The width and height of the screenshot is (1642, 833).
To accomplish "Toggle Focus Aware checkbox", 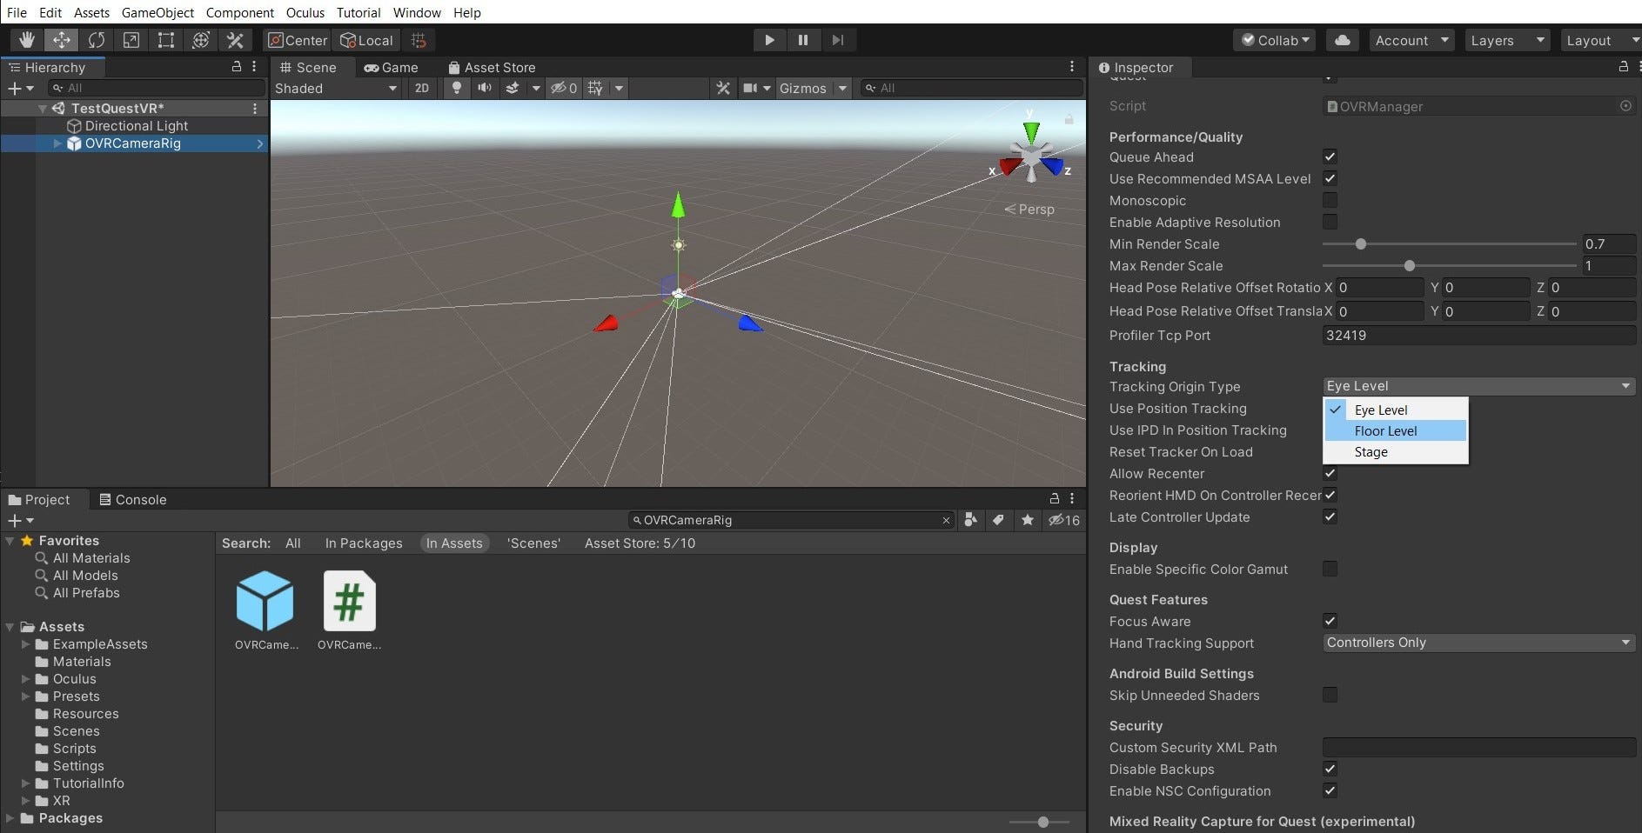I will pos(1330,621).
